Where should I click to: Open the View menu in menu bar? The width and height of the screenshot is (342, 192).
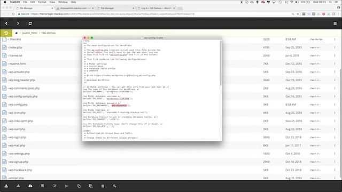(x=52, y=2)
